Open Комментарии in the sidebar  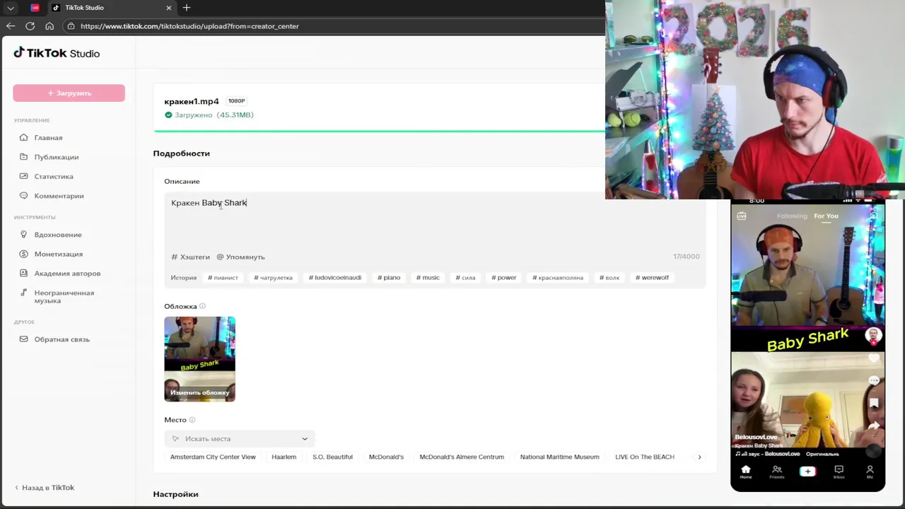point(59,196)
